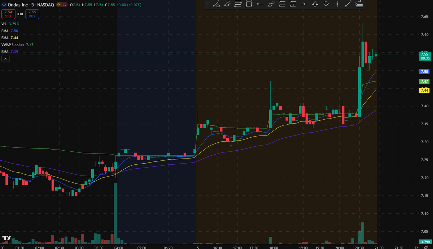Image resolution: width=433 pixels, height=249 pixels.
Task: Select the EMA 7.50 legend entry
Action: pyautogui.click(x=10, y=31)
